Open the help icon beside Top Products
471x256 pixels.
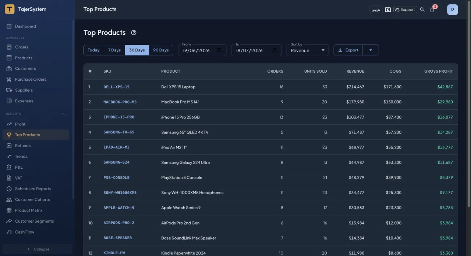point(134,33)
